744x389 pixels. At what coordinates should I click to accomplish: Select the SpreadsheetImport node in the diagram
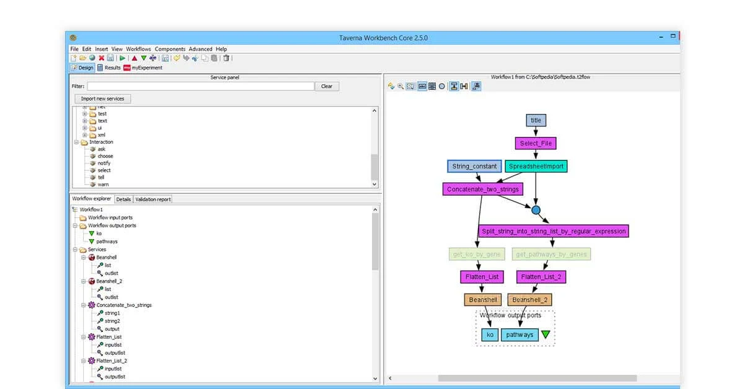coord(536,166)
